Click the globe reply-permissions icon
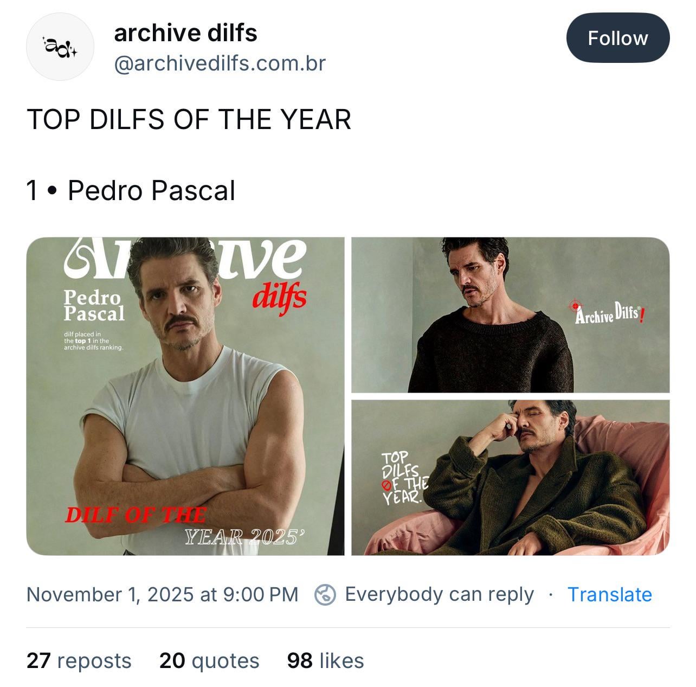 pyautogui.click(x=326, y=594)
